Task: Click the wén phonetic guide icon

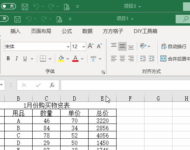Action: point(93,59)
